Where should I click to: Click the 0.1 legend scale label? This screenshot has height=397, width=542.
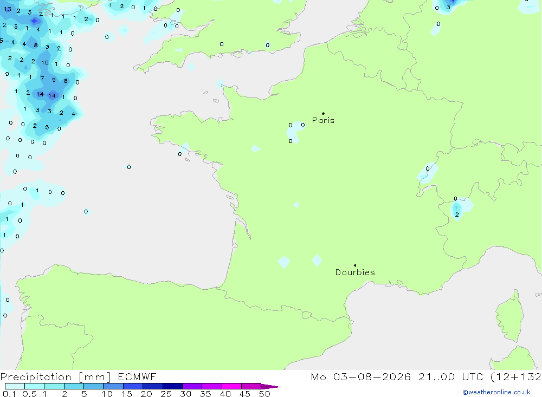pos(9,394)
